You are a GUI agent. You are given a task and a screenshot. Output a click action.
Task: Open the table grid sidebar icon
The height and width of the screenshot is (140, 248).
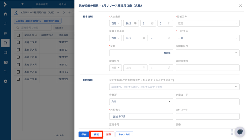(5, 52)
